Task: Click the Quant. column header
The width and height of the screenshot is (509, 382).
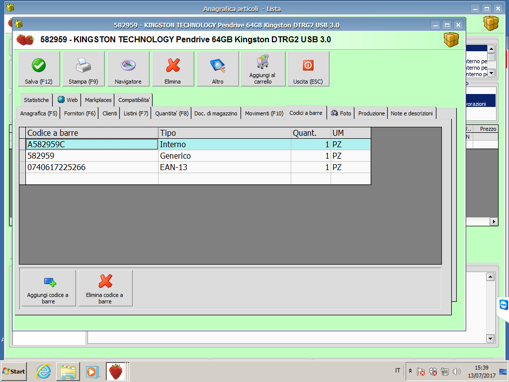Action: point(311,133)
